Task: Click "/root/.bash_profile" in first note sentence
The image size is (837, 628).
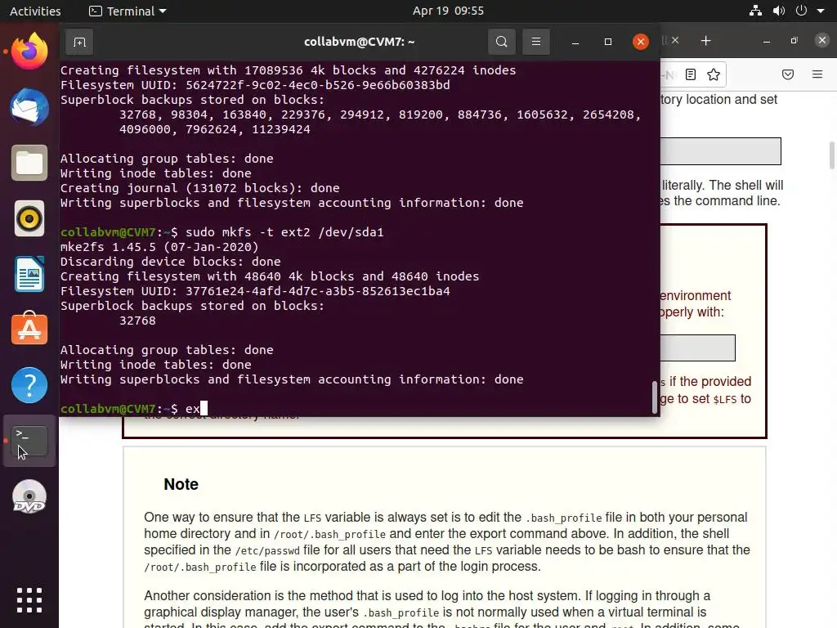Action: pyautogui.click(x=330, y=534)
